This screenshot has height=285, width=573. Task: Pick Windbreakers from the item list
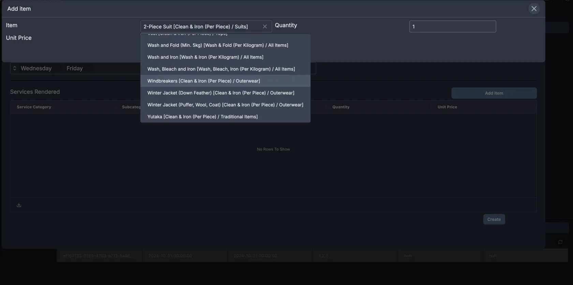pyautogui.click(x=204, y=81)
